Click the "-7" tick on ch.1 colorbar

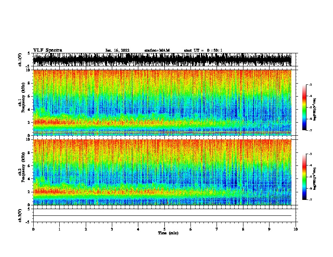(310, 130)
